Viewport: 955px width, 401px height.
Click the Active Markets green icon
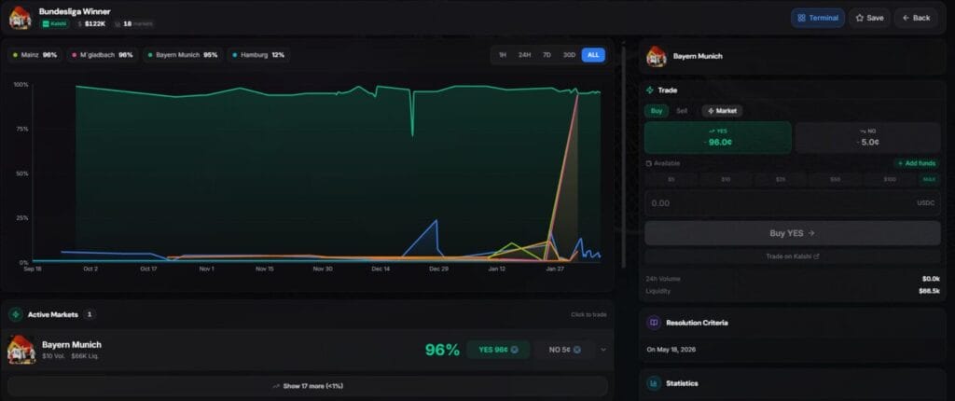(x=16, y=314)
